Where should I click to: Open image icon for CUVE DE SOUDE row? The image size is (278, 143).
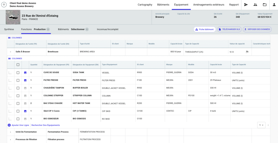[25, 73]
